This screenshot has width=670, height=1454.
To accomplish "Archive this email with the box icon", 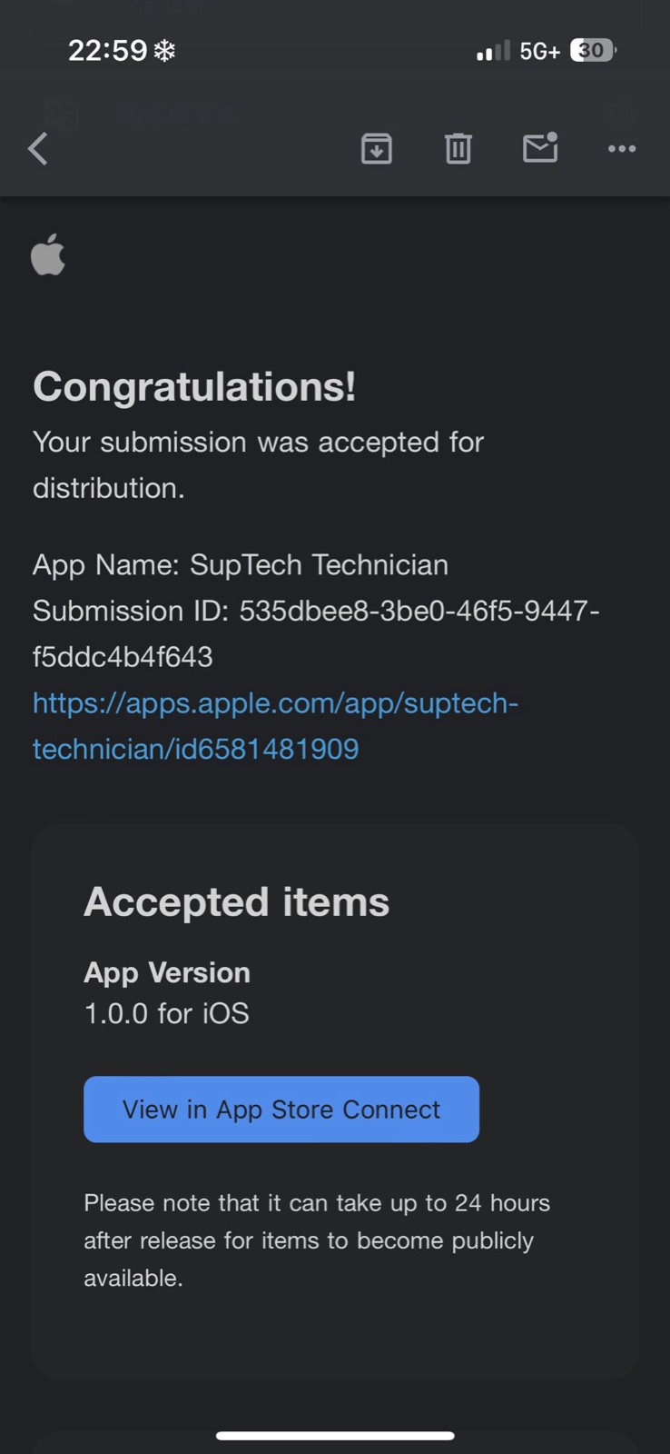I will (x=376, y=148).
